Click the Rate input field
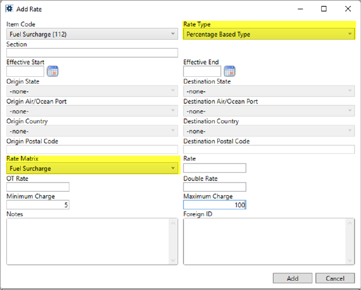Image resolution: width=361 pixels, height=290 pixels. (x=215, y=168)
